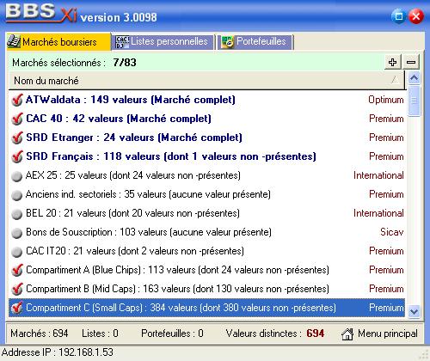430x361 pixels.
Task: Check the BEL 20 market circle
Action: click(x=16, y=214)
